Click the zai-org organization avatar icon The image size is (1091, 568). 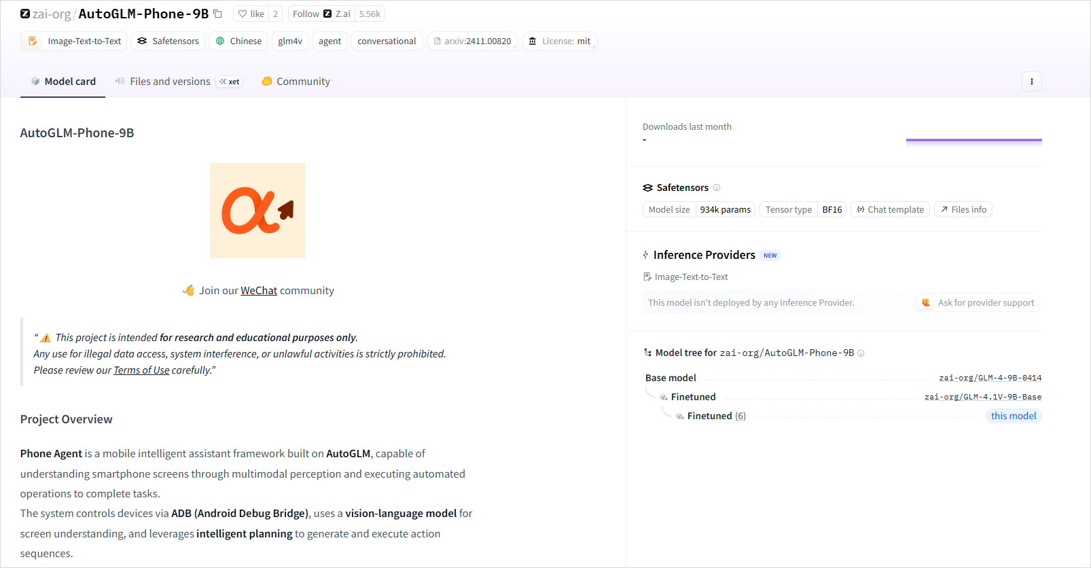(x=25, y=14)
